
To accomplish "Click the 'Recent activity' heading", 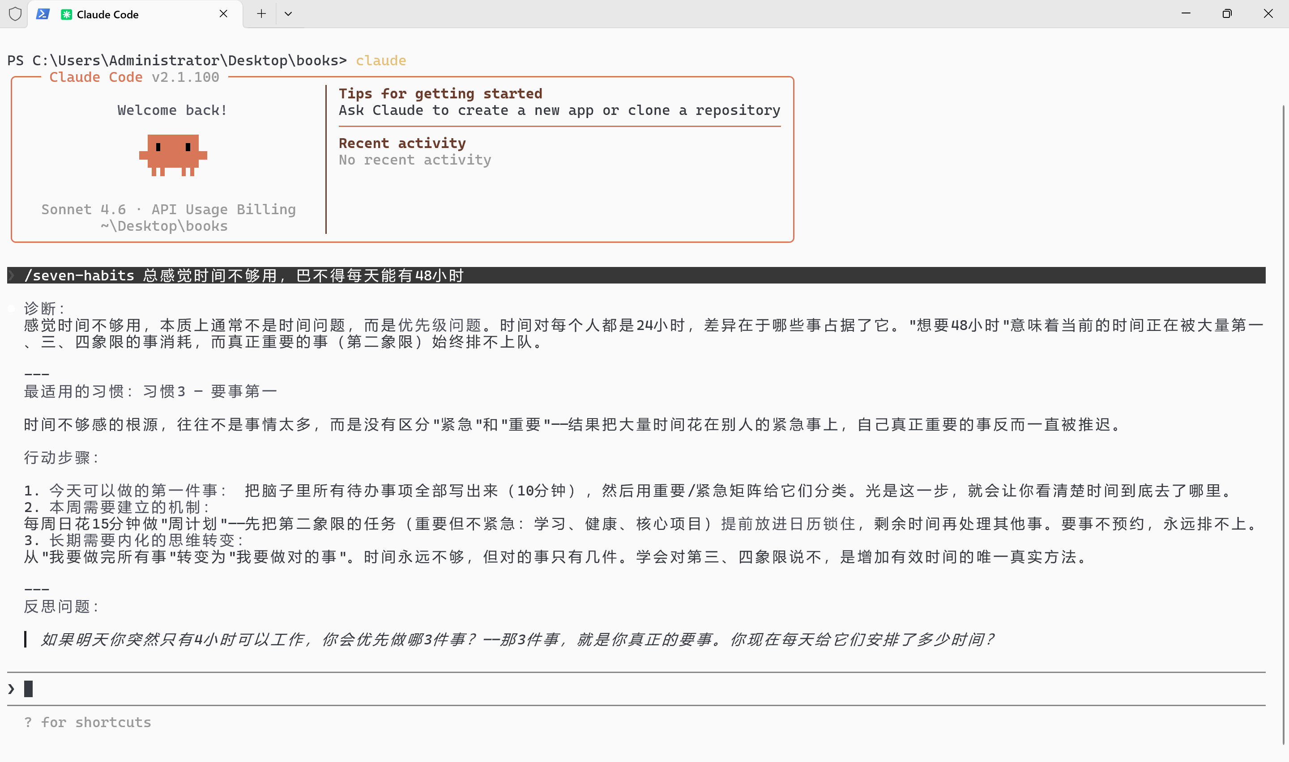I will point(402,143).
